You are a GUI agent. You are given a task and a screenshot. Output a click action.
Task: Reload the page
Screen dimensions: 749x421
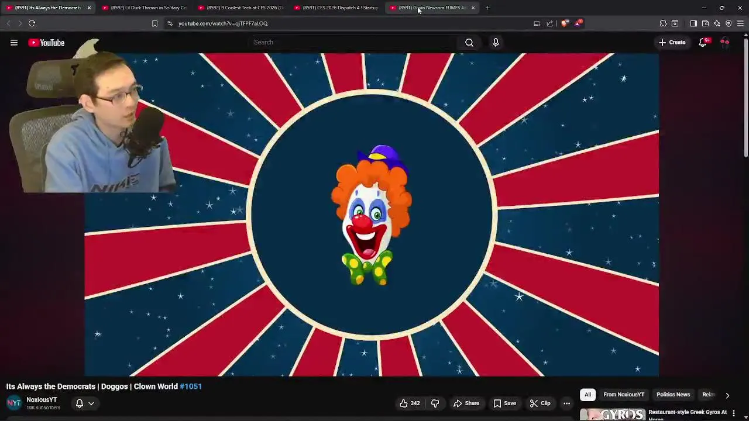tap(32, 23)
